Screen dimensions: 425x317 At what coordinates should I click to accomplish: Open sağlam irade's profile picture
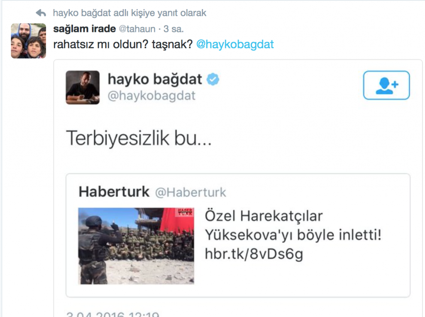29,41
